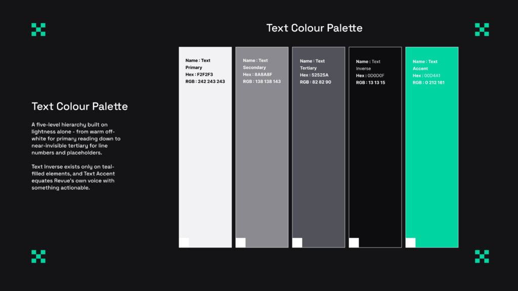Click the bottom-left green checker logo
Image resolution: width=518 pixels, height=291 pixels.
pyautogui.click(x=38, y=256)
